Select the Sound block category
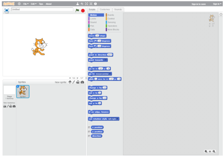This screenshot has width=224, height=158. (96, 22)
